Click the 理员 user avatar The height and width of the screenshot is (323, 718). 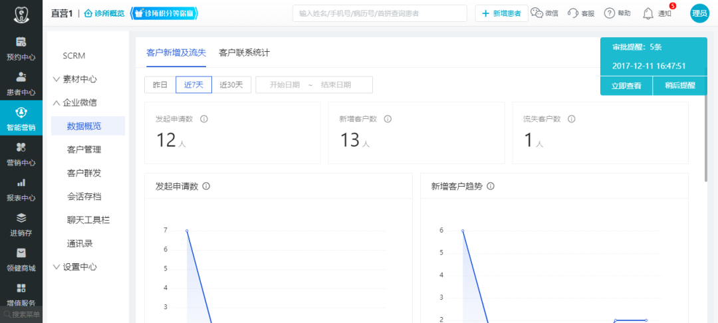pyautogui.click(x=699, y=13)
